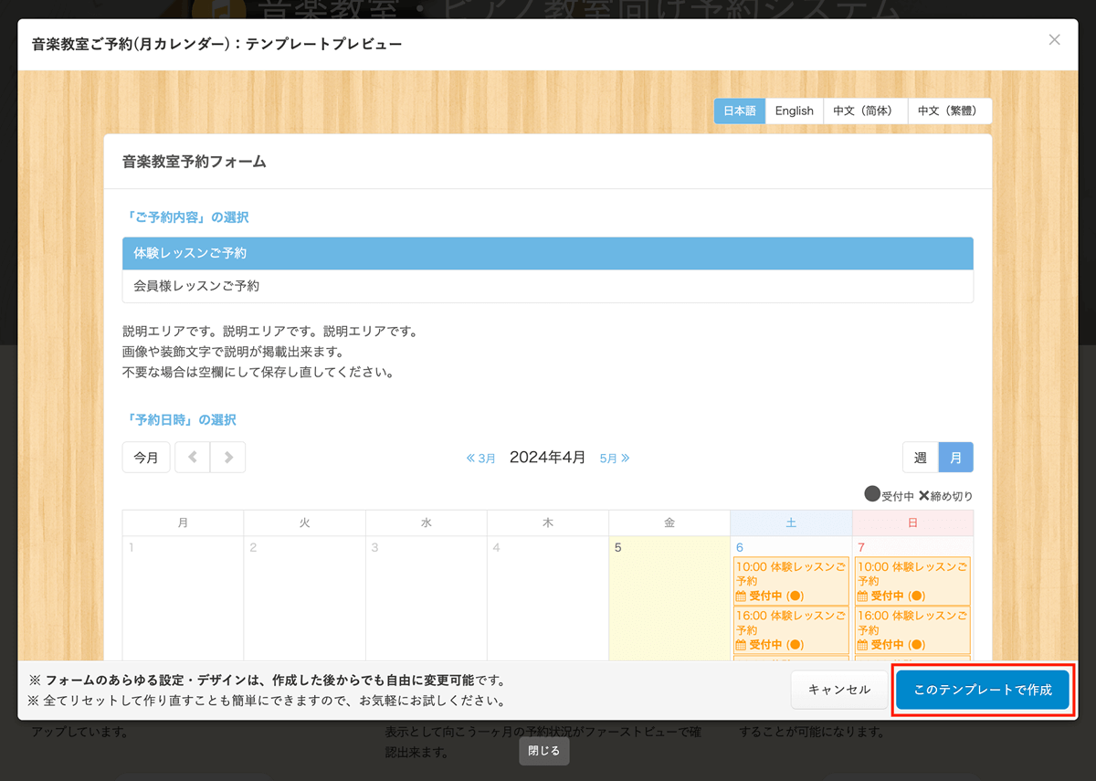Go to May using 5月» link
Image resolution: width=1096 pixels, height=781 pixels.
pyautogui.click(x=614, y=459)
